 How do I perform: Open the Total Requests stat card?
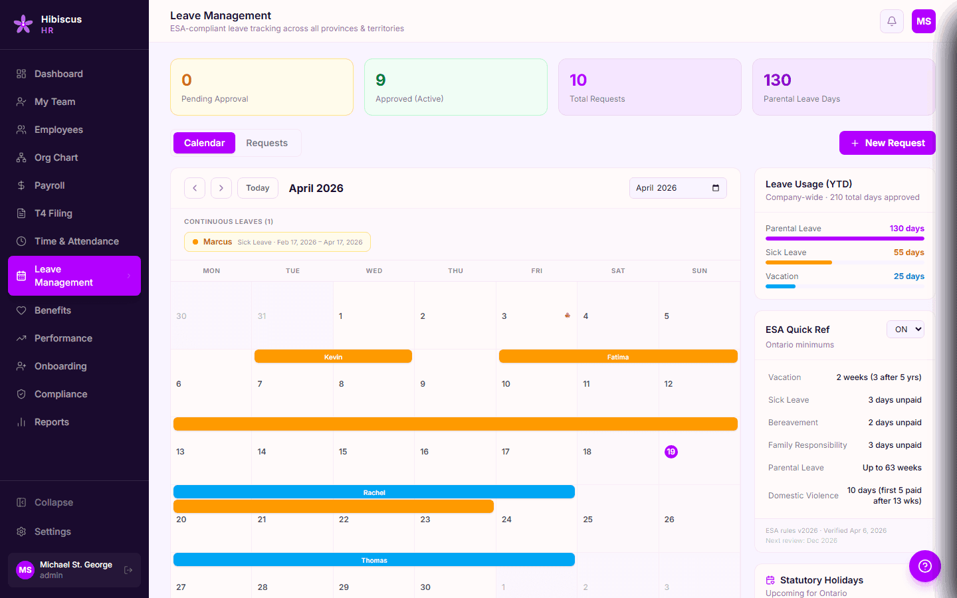[x=650, y=87]
